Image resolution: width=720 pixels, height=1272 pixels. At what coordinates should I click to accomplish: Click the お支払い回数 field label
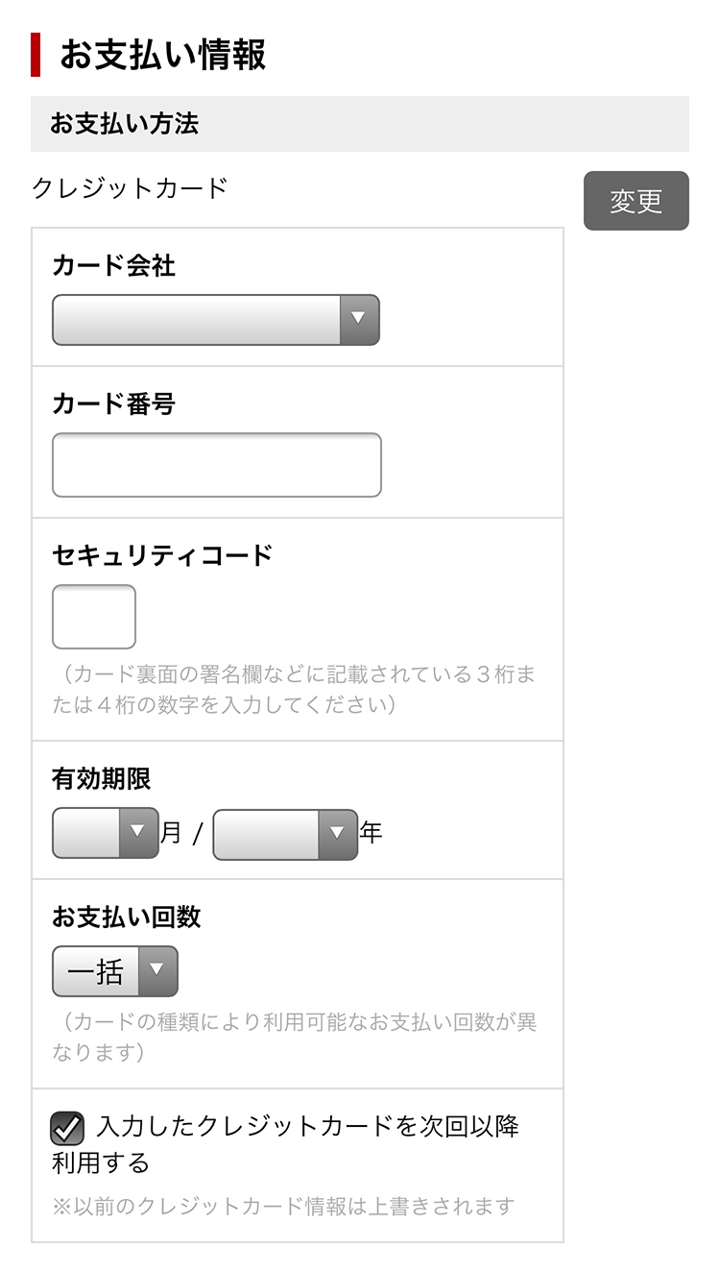126,917
